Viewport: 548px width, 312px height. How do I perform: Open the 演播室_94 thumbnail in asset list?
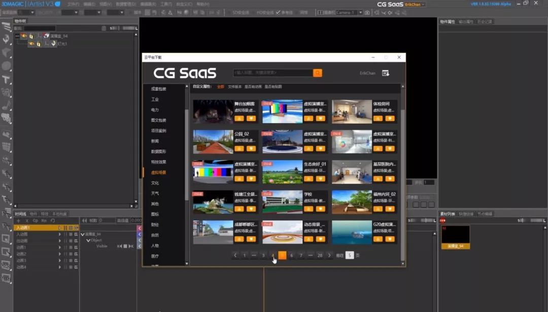[x=456, y=238]
